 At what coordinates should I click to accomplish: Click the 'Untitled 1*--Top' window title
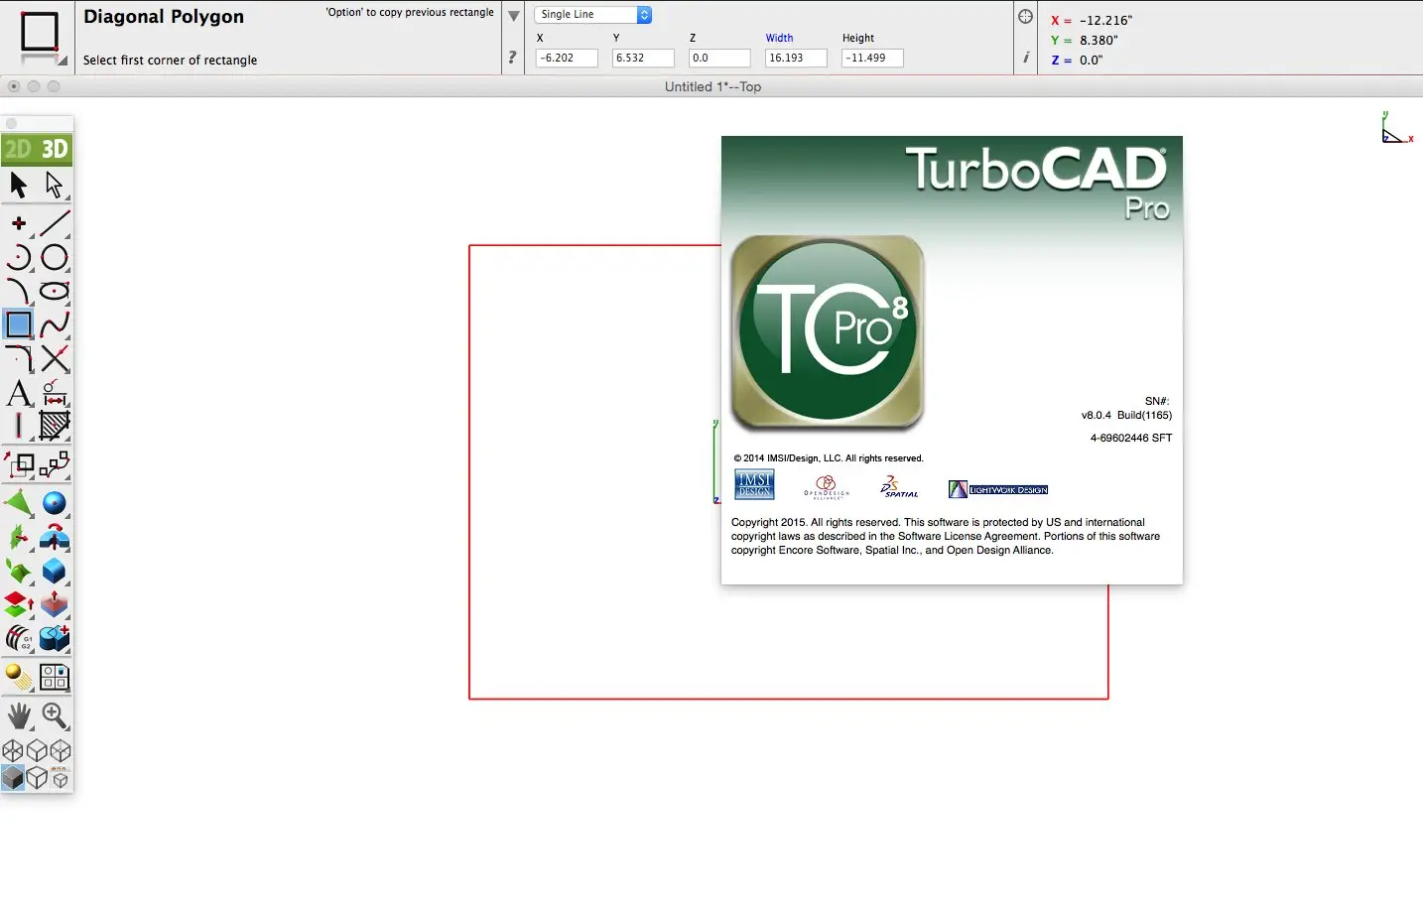coord(712,87)
